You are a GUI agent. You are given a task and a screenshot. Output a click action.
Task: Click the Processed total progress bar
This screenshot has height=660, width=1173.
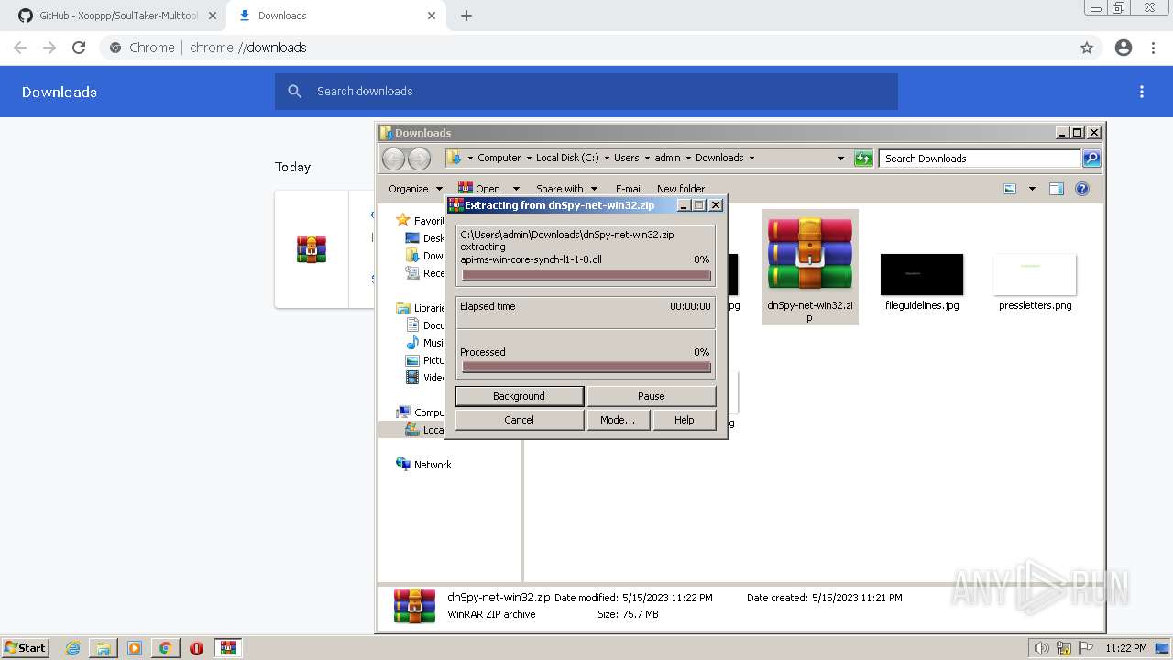tap(586, 367)
